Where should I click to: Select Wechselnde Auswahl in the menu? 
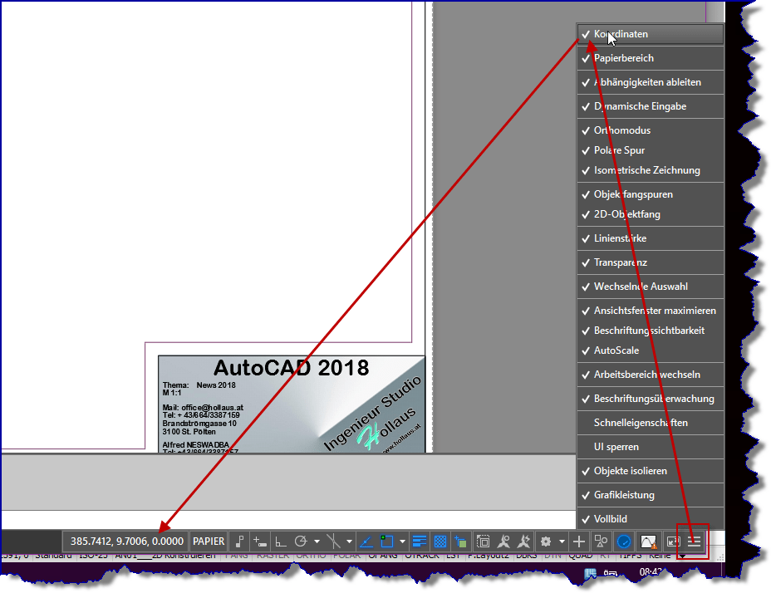pos(650,287)
